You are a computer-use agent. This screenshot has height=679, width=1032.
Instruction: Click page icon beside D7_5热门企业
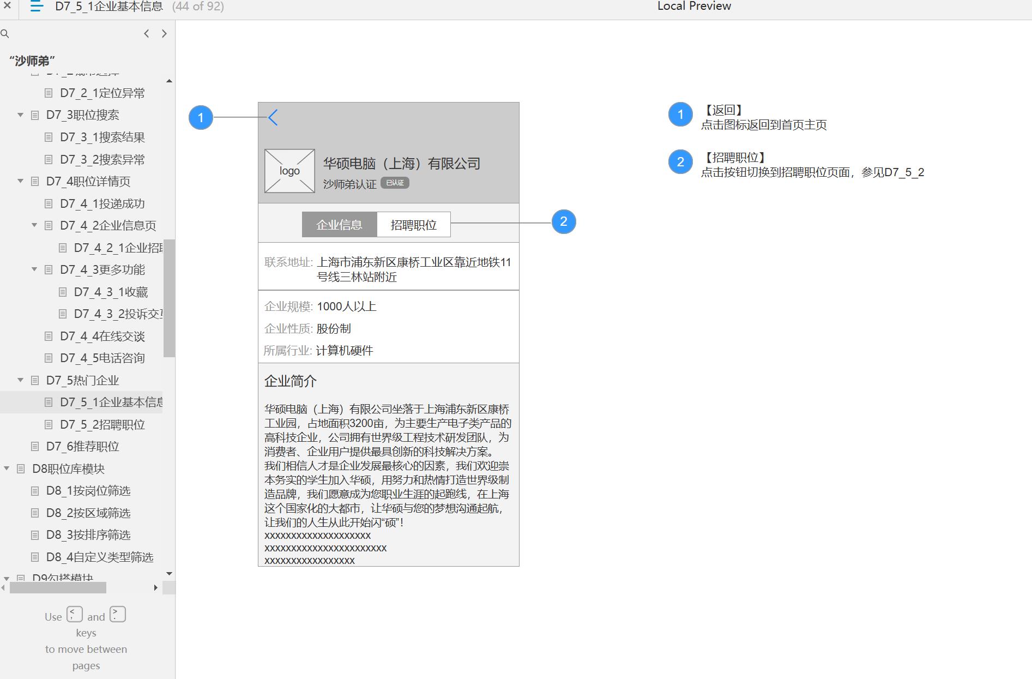click(x=35, y=380)
